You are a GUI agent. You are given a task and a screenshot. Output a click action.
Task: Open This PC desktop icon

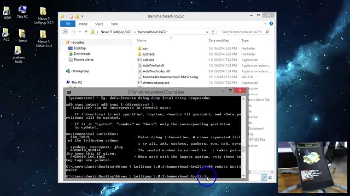(x=22, y=12)
